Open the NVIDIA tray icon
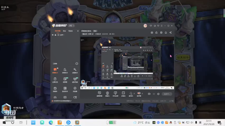 coord(154,123)
